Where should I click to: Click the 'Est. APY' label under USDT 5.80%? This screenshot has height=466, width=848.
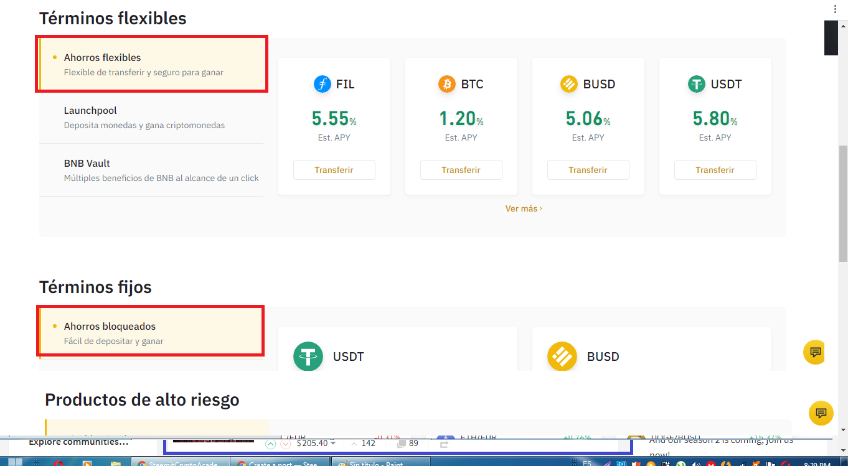click(x=715, y=137)
